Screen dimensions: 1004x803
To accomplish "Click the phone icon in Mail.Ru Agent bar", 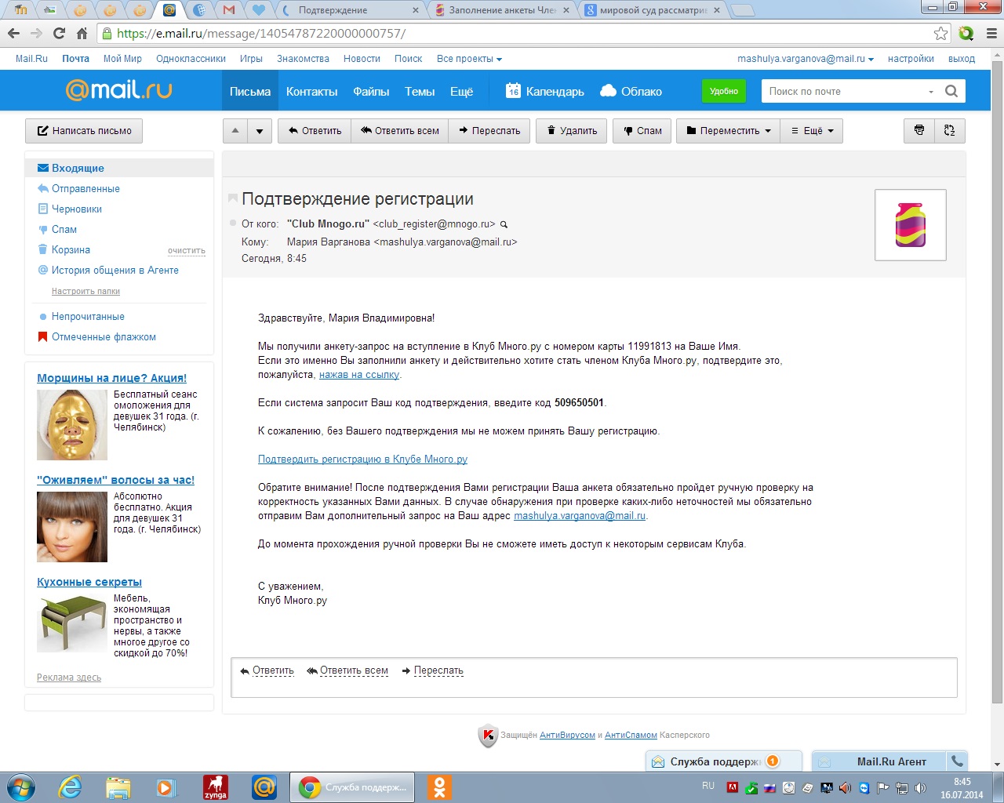I will tap(957, 761).
